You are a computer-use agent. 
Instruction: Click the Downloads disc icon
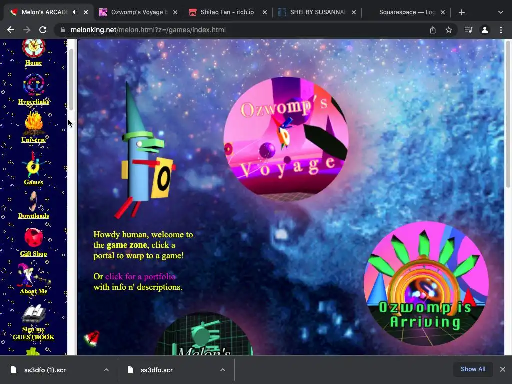point(33,201)
